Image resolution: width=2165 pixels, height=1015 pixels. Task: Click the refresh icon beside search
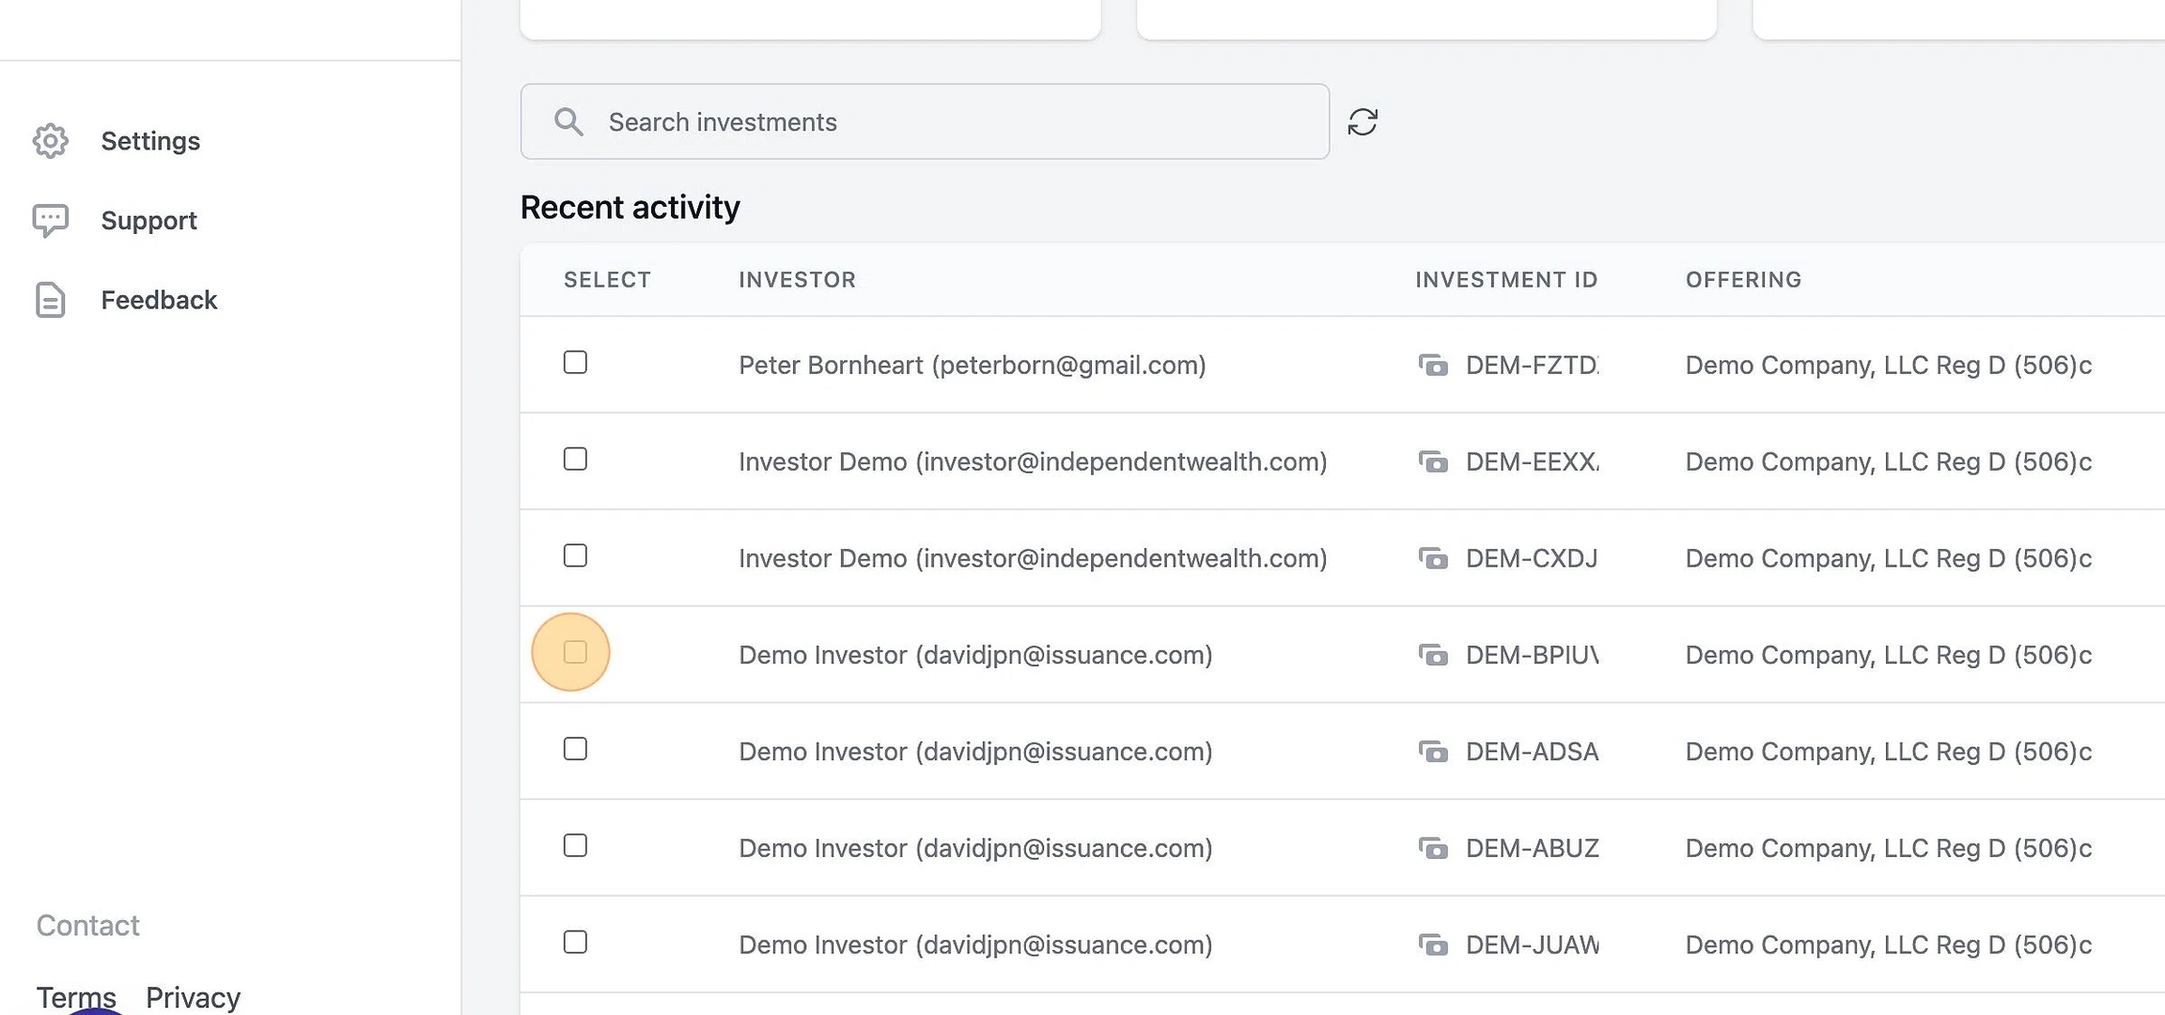(x=1363, y=122)
